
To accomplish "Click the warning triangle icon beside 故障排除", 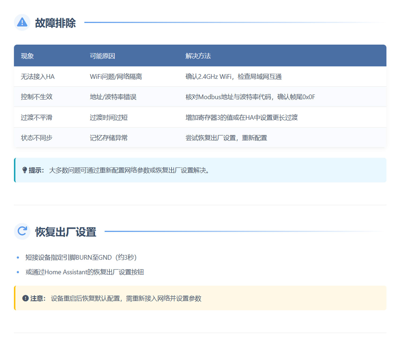I will coord(22,22).
